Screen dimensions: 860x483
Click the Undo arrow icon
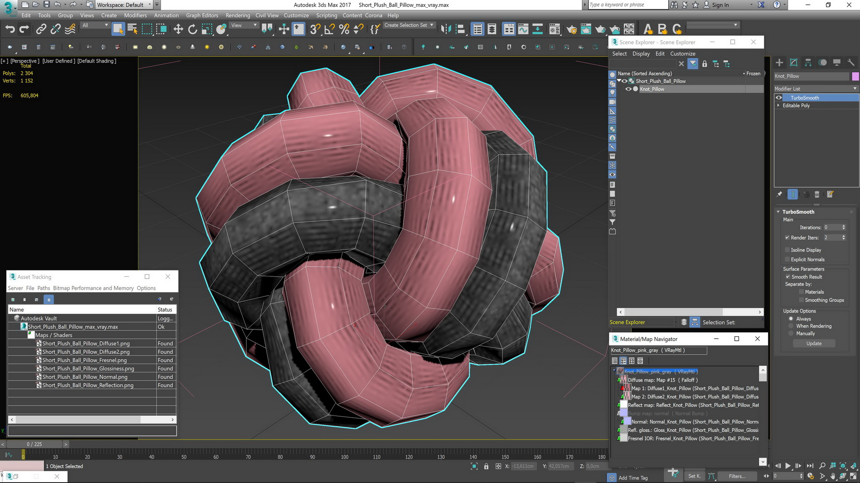(10, 30)
